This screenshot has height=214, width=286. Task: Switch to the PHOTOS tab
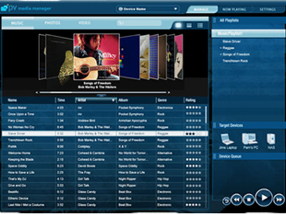tap(52, 23)
